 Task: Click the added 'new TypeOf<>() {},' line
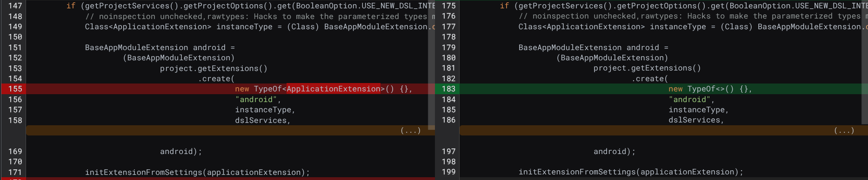tap(710, 89)
